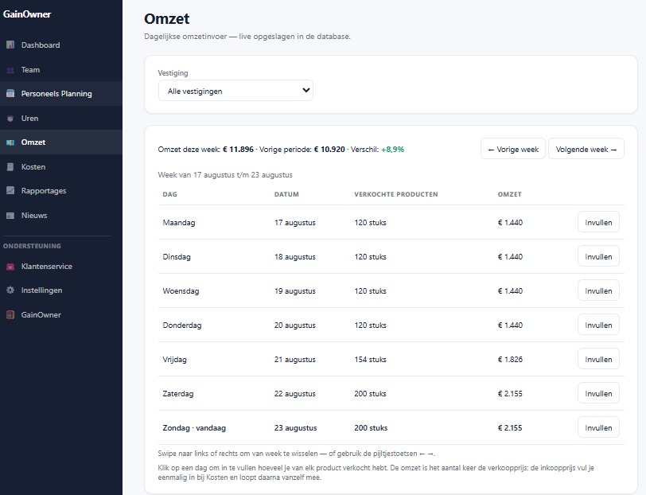Click Invullen for Zaterdag

pos(598,393)
